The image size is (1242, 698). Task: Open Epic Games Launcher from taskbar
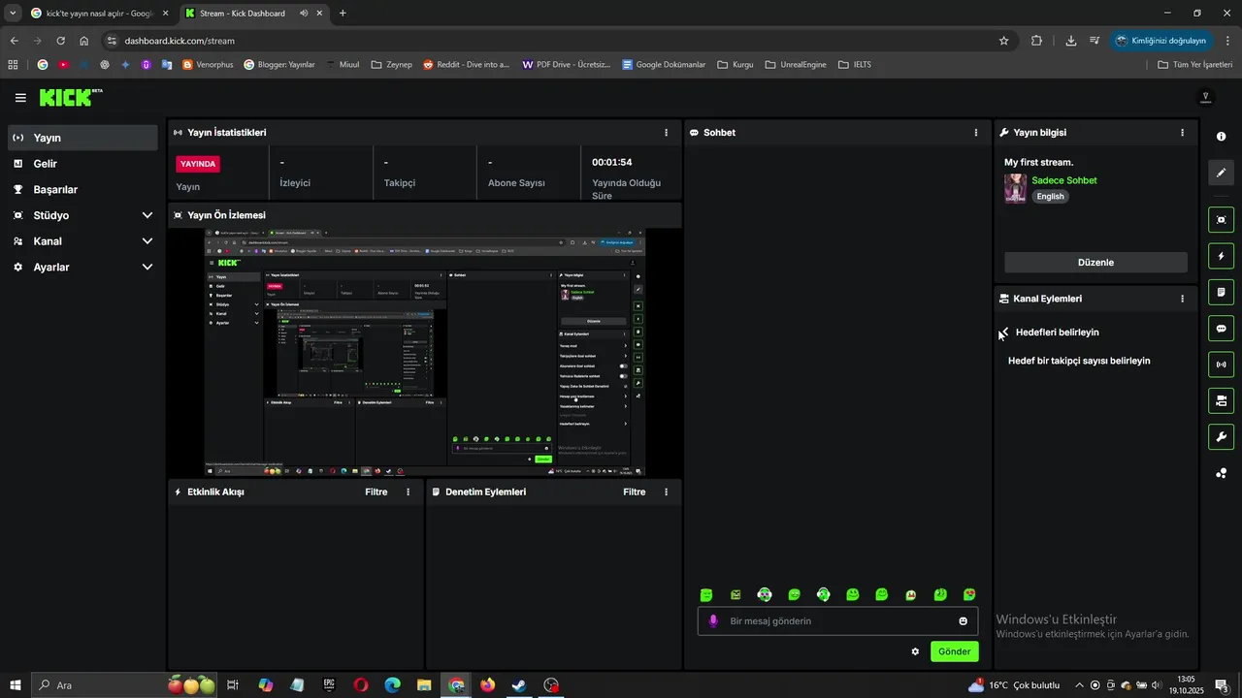pos(329,685)
